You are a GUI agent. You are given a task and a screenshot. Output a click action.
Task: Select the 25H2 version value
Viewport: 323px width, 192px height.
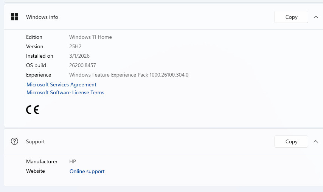coord(75,46)
